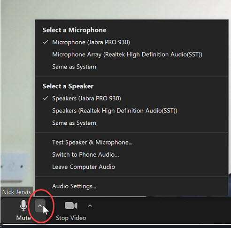
Task: Select Speakers (Jabra PRO 930)
Action: (86, 99)
